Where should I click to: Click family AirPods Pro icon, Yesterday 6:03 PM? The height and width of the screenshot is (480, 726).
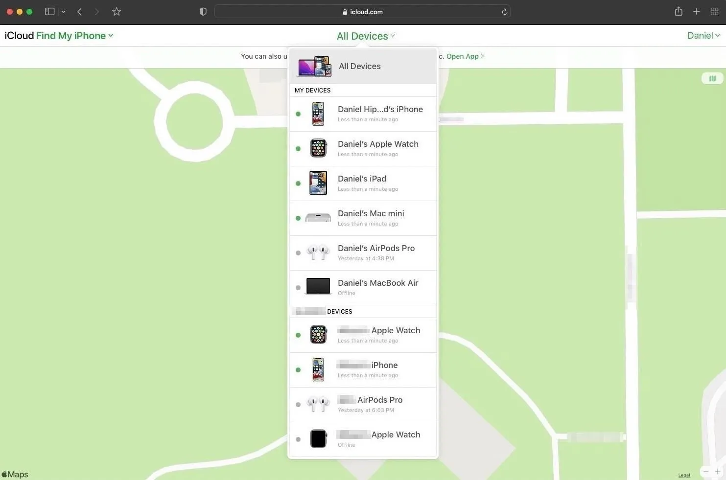click(x=318, y=404)
